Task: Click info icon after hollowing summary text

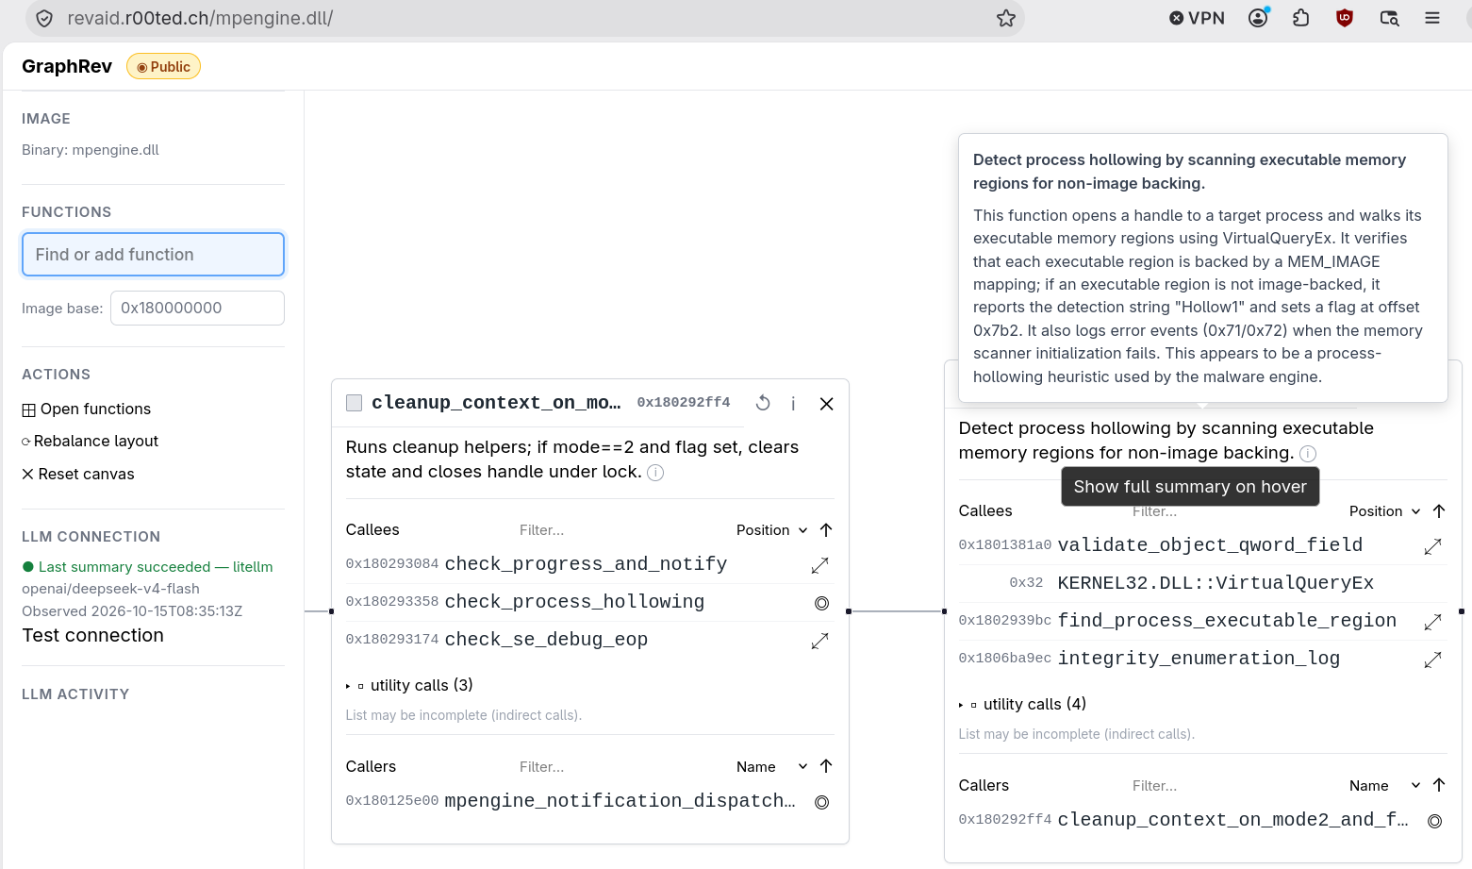Action: (1308, 454)
